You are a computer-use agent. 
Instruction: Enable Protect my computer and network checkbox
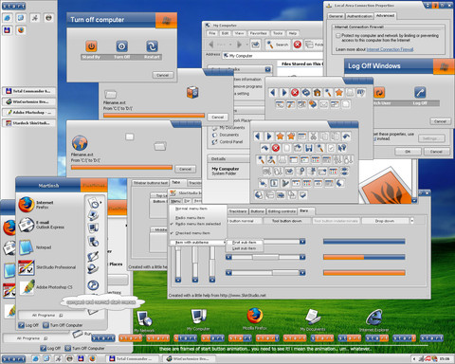coord(338,36)
